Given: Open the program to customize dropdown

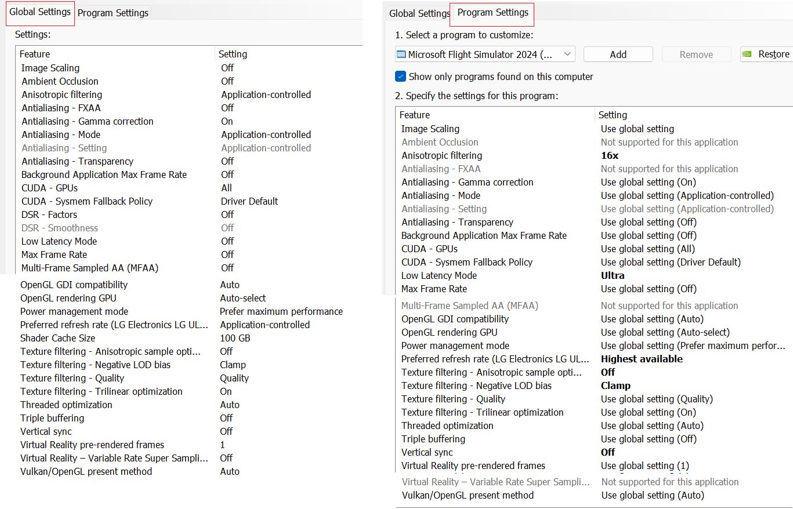Looking at the screenshot, I should click(485, 54).
